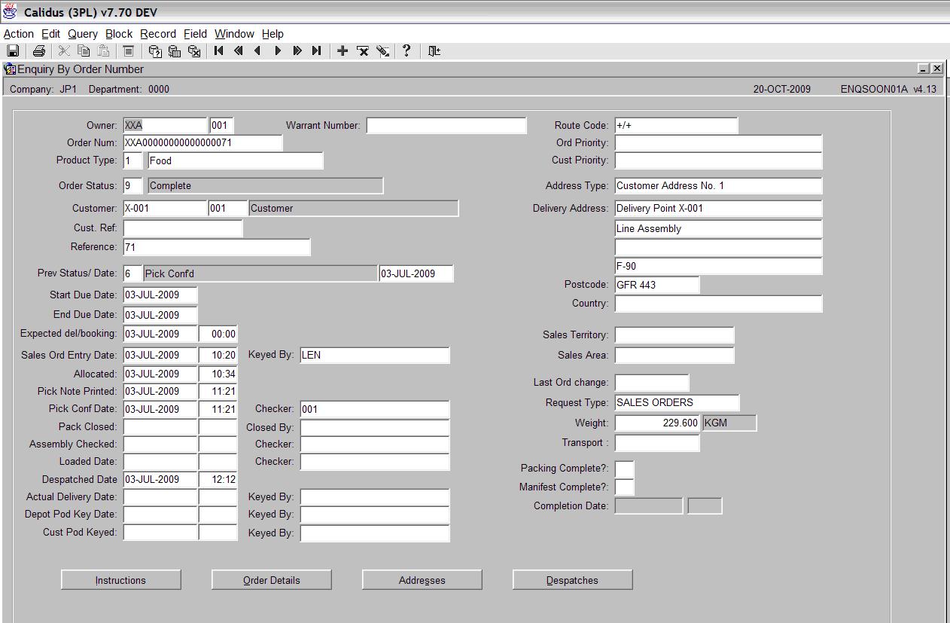
Task: Click the Copy toolbar icon
Action: pyautogui.click(x=84, y=51)
